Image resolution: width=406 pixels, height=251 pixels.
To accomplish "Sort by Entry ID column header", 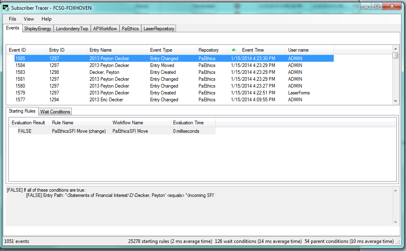I will (x=67, y=50).
